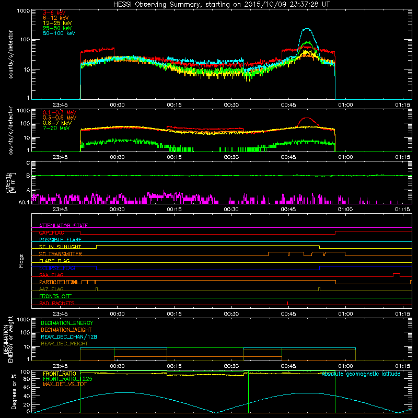Screen dimensions: 418x418
Task: Click the red 0.1-0.3 MeV hump in second panel
Action: [x=307, y=118]
